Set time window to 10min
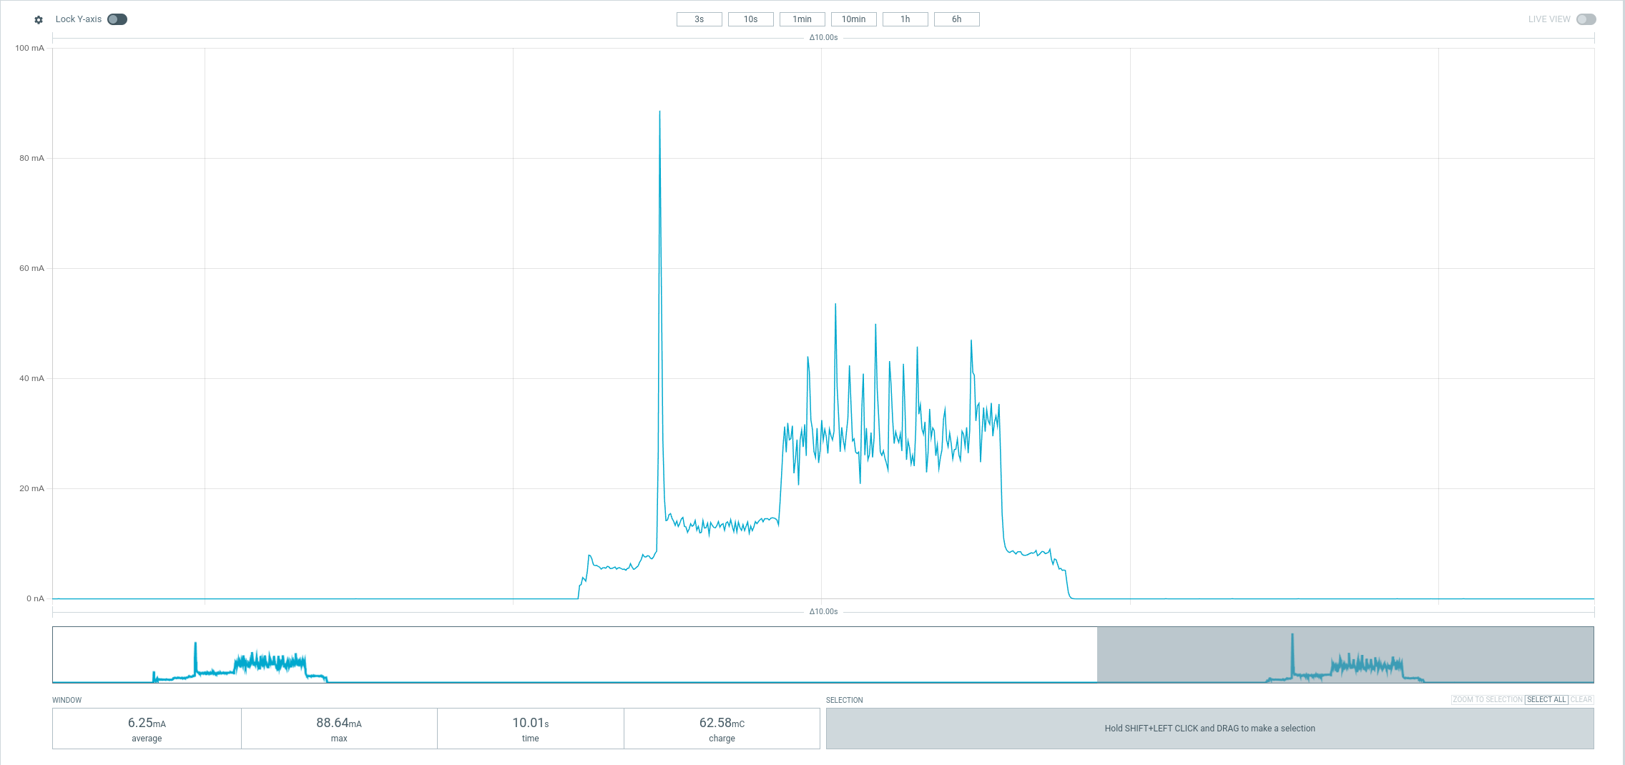The image size is (1625, 765). 854,19
